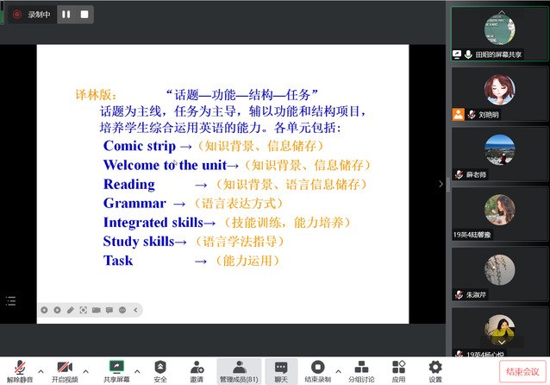Select the pen annotation tool on slide
This screenshot has width=550, height=385.
71,310
